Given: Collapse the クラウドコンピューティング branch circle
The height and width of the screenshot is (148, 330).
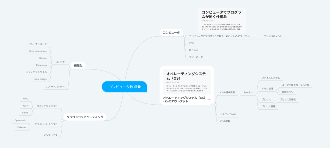Looking at the screenshot, I should point(62,121).
